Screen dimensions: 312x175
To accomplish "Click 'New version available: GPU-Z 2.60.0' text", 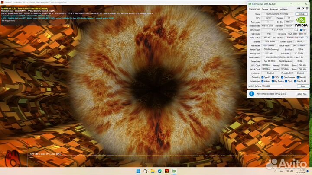I will tap(271, 94).
